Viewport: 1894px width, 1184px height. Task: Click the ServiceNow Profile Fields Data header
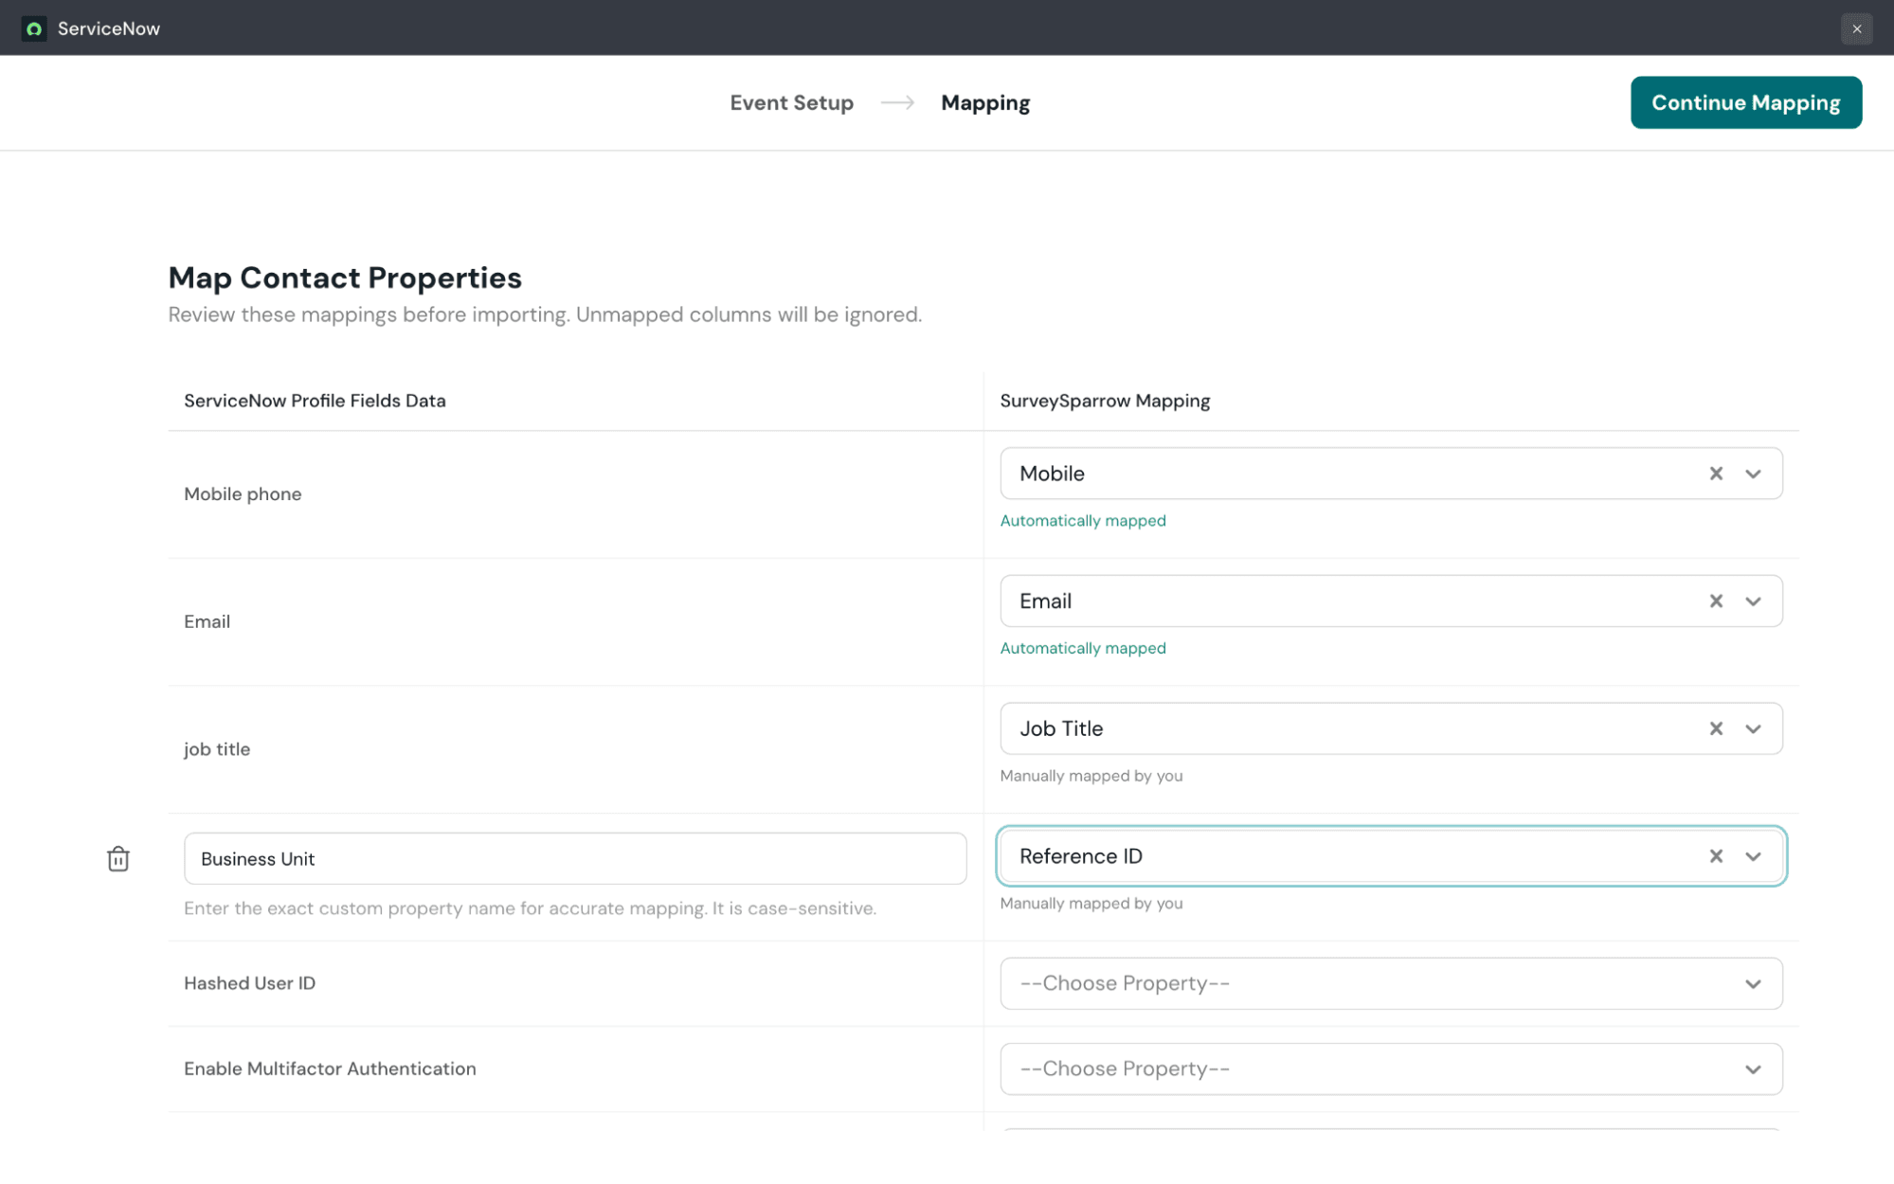315,401
